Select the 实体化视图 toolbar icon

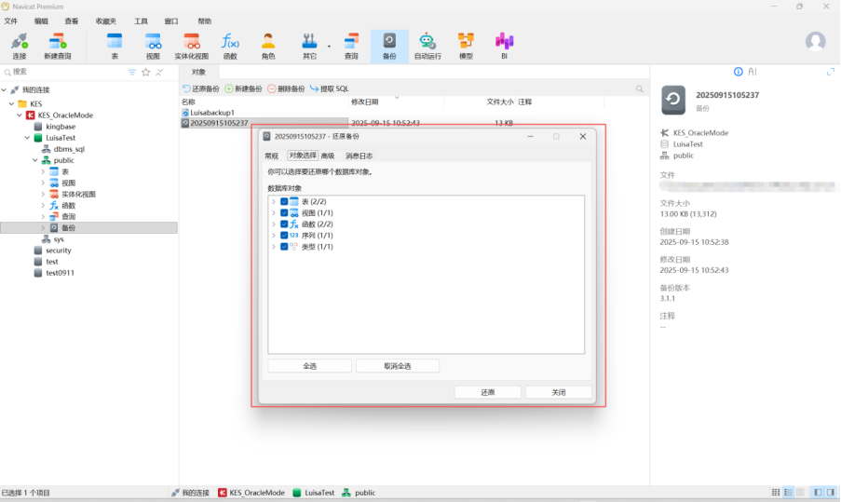[x=191, y=42]
